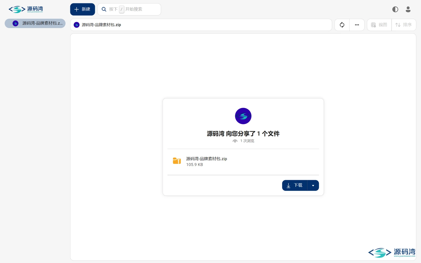421x263 pixels.
Task: Click the 源码湾 logo at top left
Action: 26,9
